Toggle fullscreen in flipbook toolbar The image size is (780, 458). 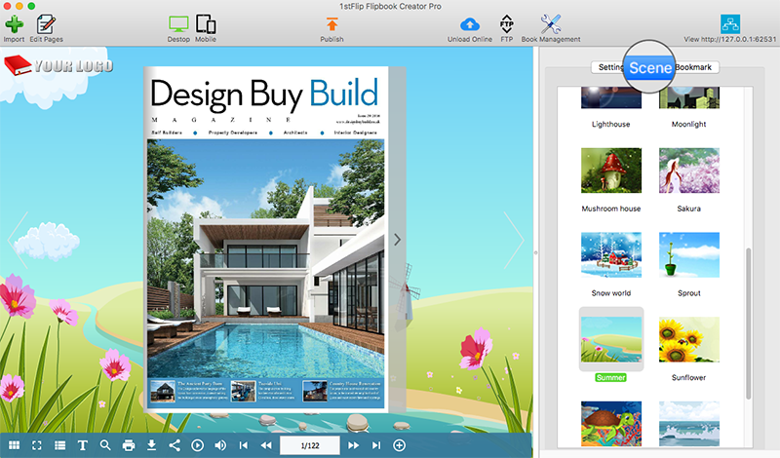[x=37, y=445]
